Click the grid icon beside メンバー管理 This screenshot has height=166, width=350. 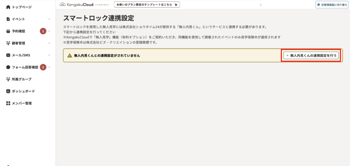8,103
